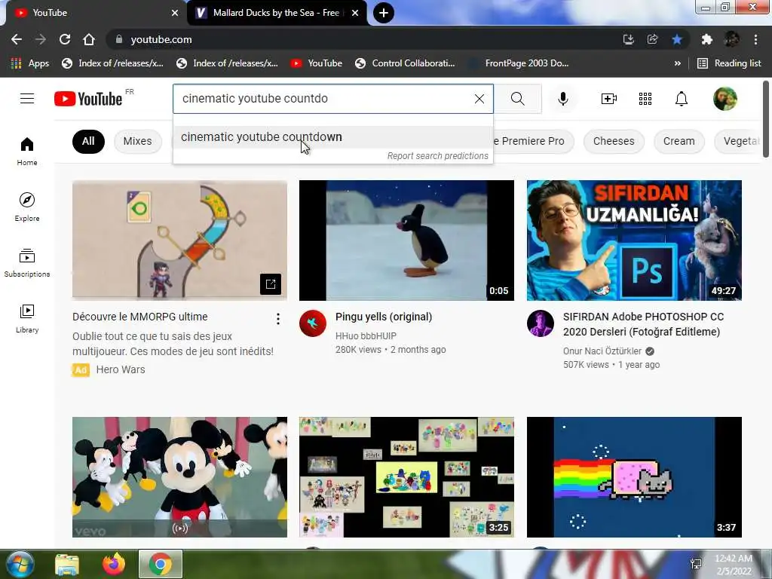Viewport: 772px width, 579px height.
Task: Open the YouTube apps grid
Action: pyautogui.click(x=645, y=99)
